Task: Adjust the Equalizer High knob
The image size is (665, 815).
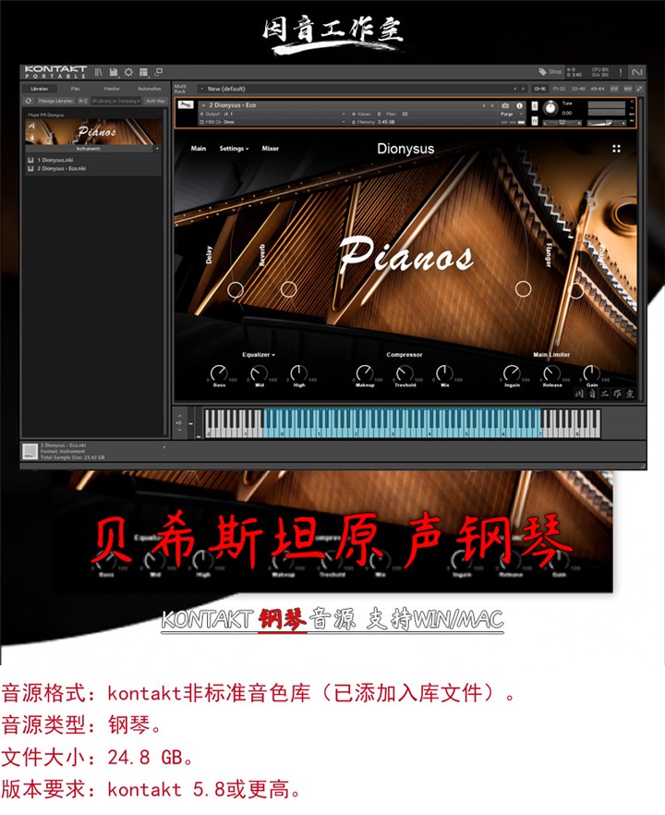Action: coord(298,372)
